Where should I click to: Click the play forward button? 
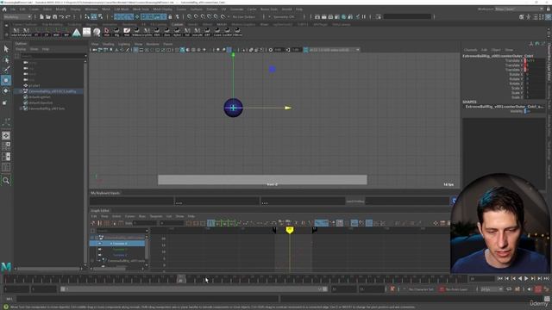pos(526,278)
